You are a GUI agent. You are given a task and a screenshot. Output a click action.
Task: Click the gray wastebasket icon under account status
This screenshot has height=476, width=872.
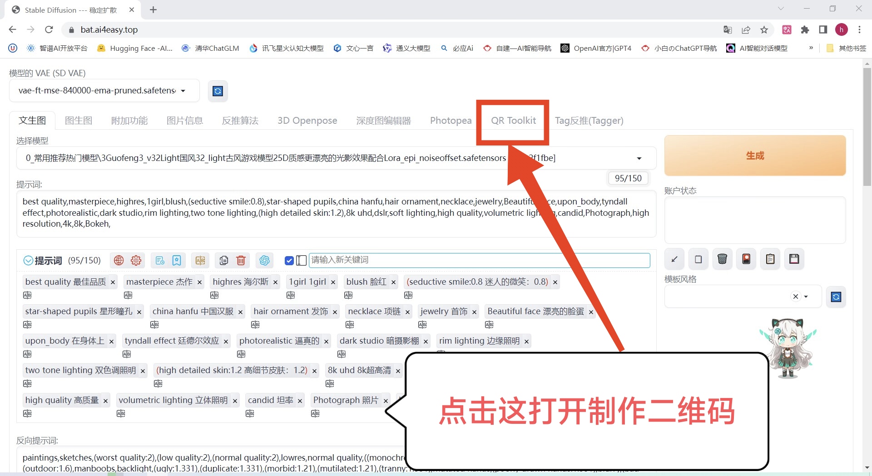pos(722,259)
